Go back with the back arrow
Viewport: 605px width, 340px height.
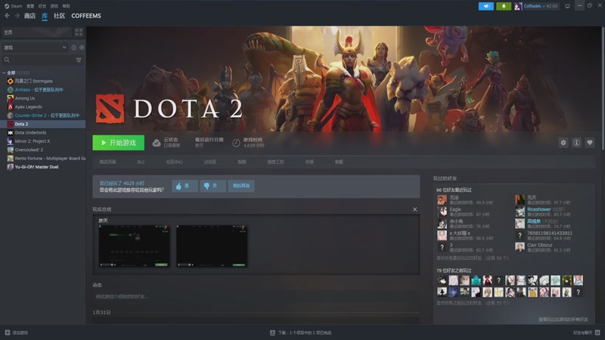pos(8,16)
